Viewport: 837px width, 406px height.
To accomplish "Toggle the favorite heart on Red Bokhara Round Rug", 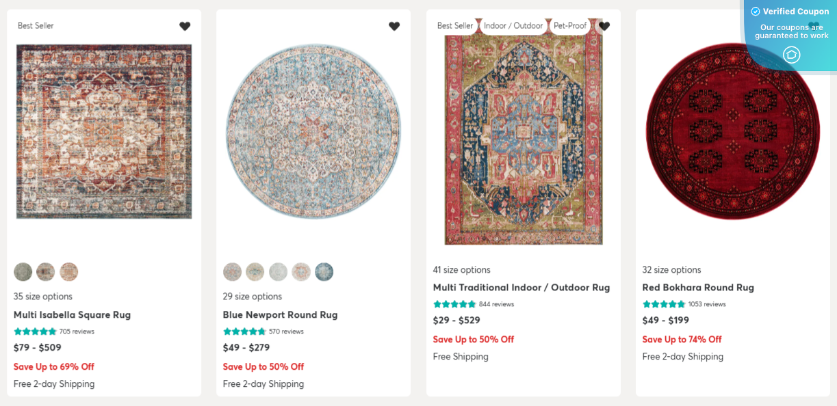I will (814, 26).
